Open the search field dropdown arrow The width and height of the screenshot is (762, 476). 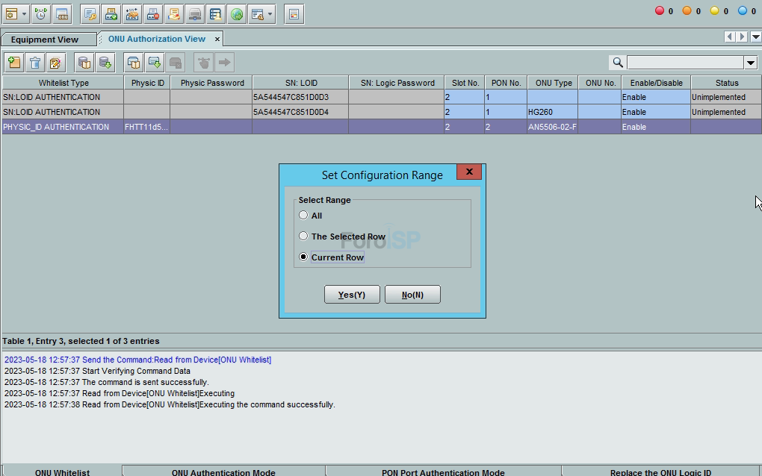coord(750,63)
